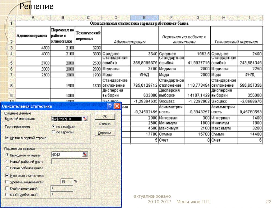
Task: Click range selector icon for Выходной интервал
Action: tap(85, 155)
